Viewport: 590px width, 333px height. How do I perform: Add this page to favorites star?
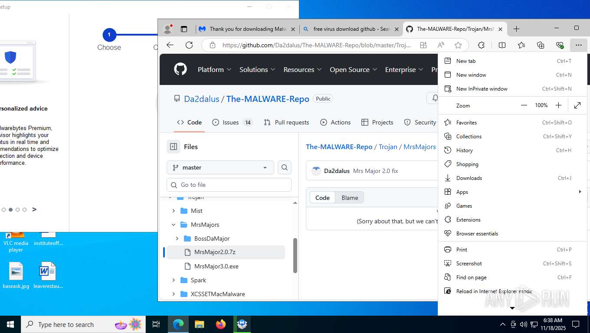pyautogui.click(x=458, y=45)
